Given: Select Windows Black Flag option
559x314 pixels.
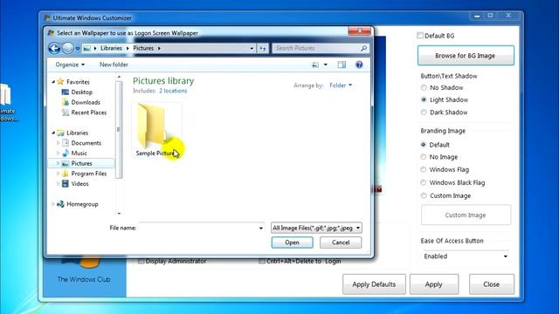Looking at the screenshot, I should pos(424,182).
